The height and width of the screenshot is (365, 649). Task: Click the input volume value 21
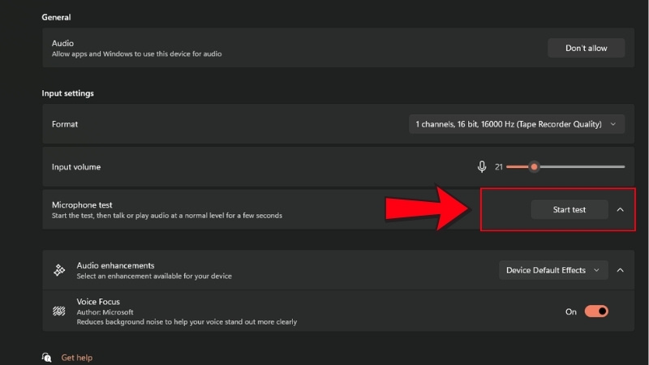point(499,167)
